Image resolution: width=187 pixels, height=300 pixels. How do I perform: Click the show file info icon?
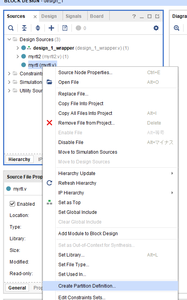[65, 28]
